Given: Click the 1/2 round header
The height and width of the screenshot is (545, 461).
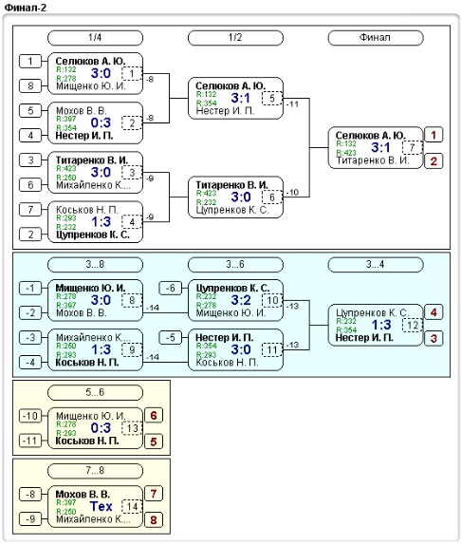Looking at the screenshot, I should pos(235,38).
